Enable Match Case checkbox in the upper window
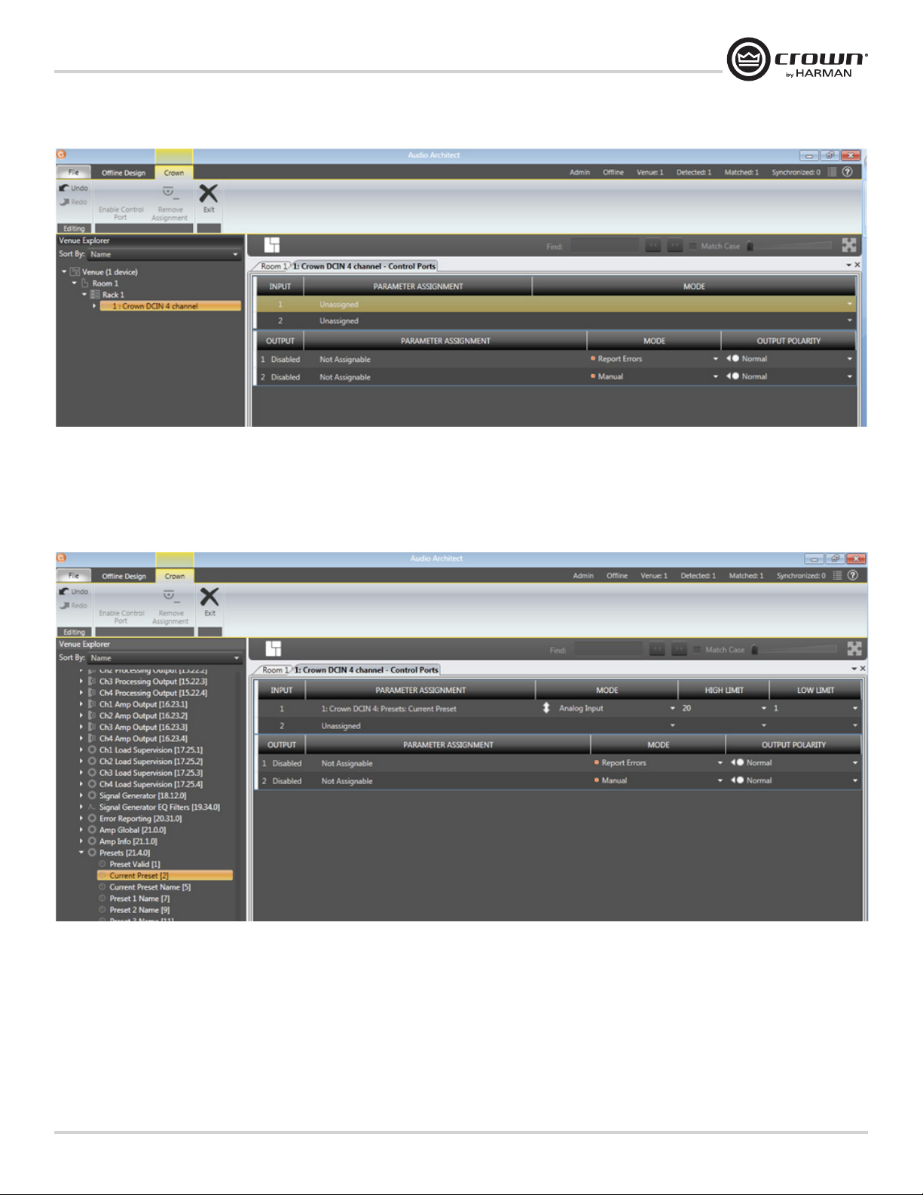This screenshot has width=923, height=1195. tap(692, 246)
